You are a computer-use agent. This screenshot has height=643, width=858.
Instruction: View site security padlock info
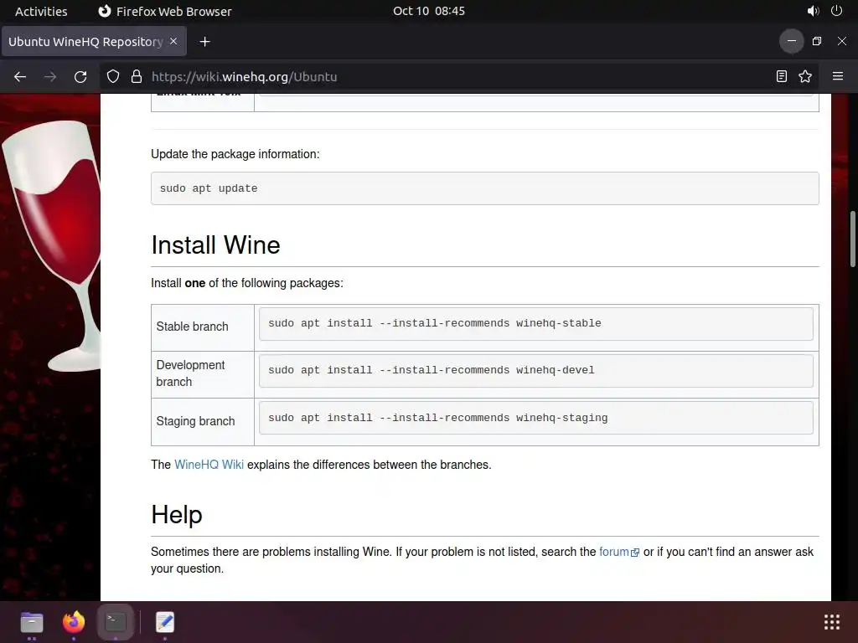click(x=137, y=76)
